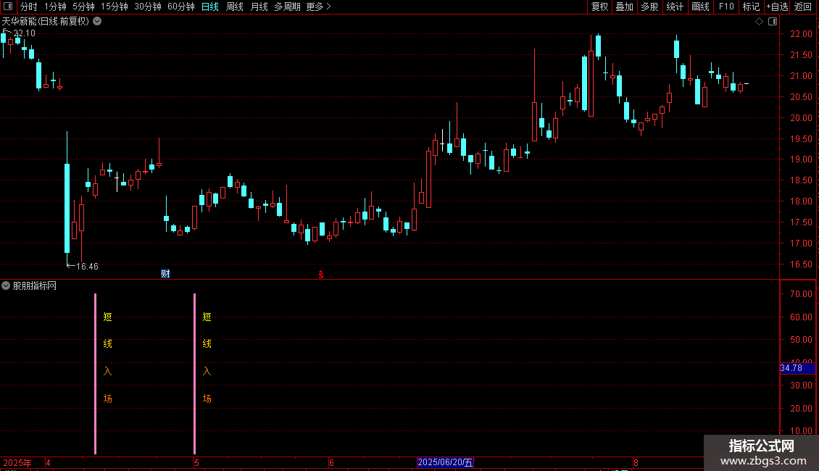Screen dimensions: 819x471
Task: Click the diamond icon above the chart
Action: coord(759,22)
